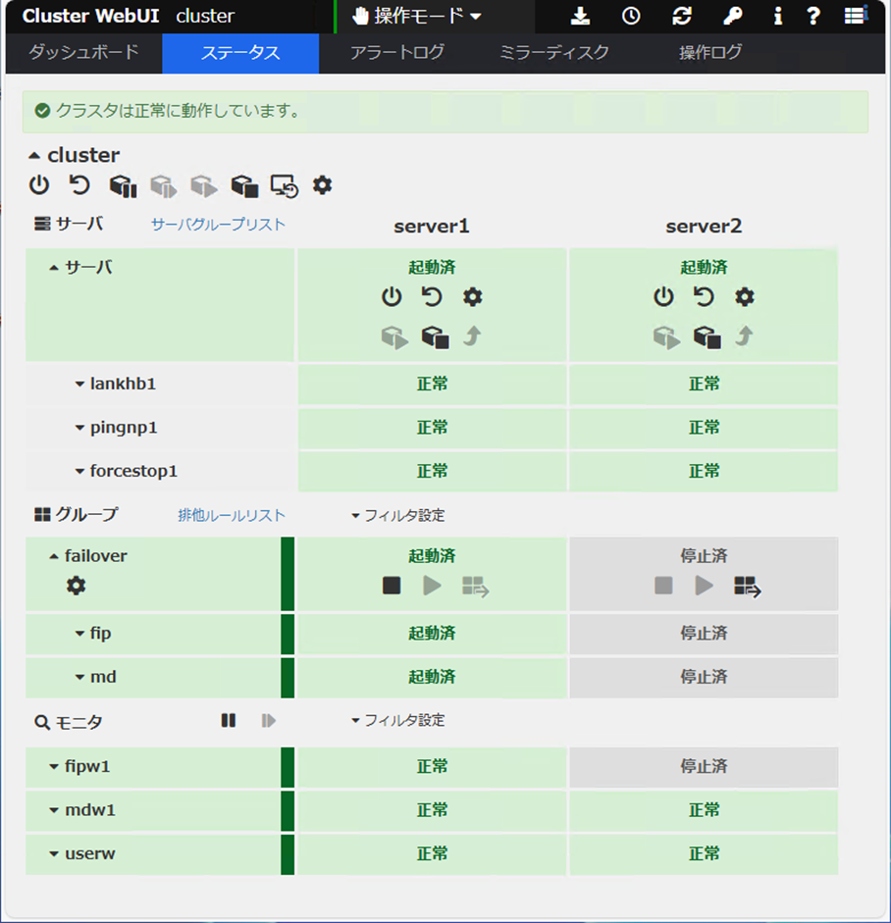Open the group フィルタ設定 dropdown
This screenshot has height=923, width=891.
coord(397,515)
